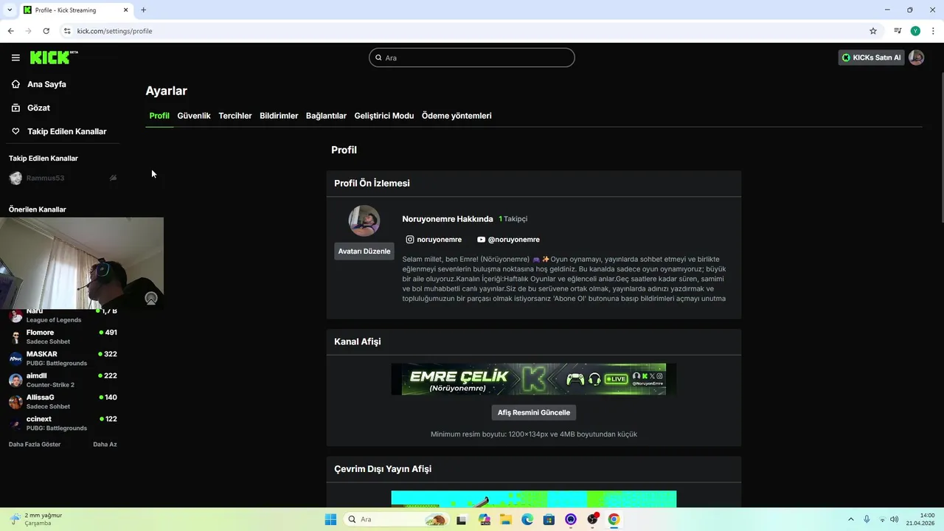The height and width of the screenshot is (531, 944).
Task: Click the Ana Sayfa home icon
Action: [x=15, y=84]
